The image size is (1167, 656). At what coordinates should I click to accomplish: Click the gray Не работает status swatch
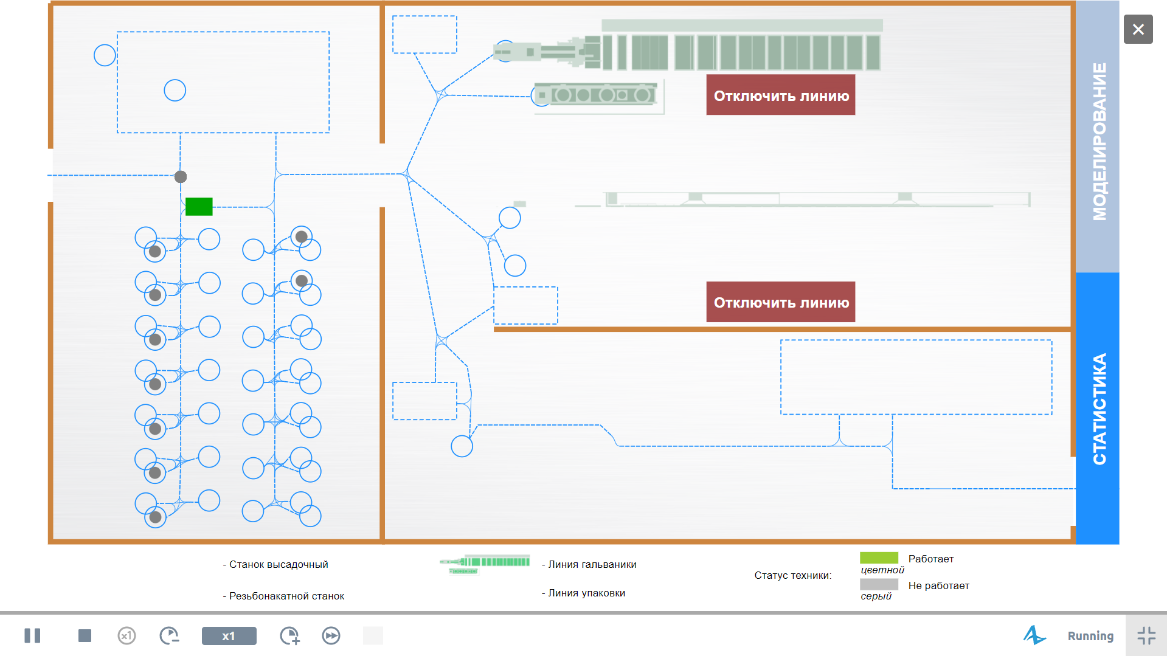(879, 584)
